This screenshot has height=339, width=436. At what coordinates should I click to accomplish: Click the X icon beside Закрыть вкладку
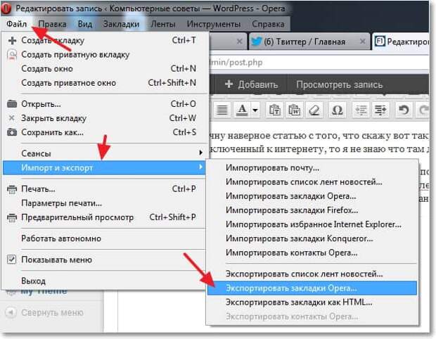click(x=12, y=118)
